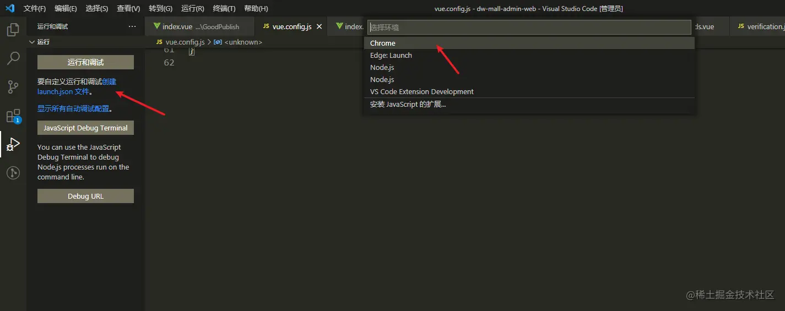Screen dimensions: 785x311
Task: Open the 终端(T) menu
Action: [224, 9]
